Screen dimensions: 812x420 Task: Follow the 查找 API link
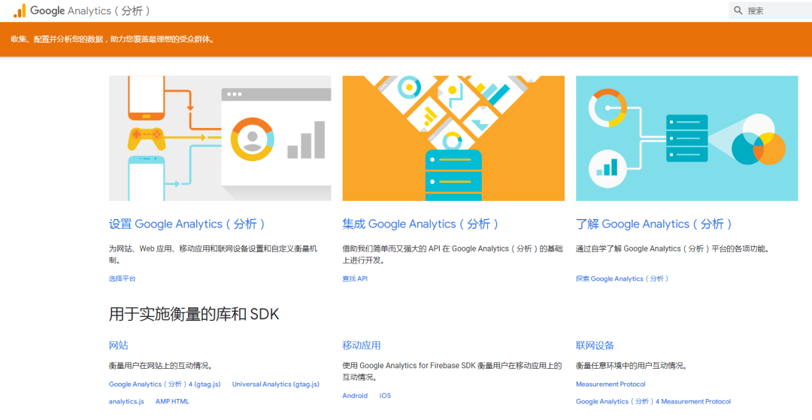355,278
